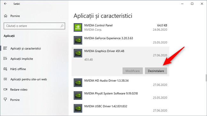Screen dimensions: 207x116
Task: Click the 64,0 KB size value
Action: (162, 25)
